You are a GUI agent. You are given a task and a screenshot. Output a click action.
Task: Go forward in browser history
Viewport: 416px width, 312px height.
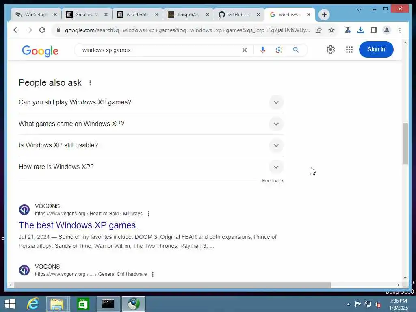coord(29,30)
